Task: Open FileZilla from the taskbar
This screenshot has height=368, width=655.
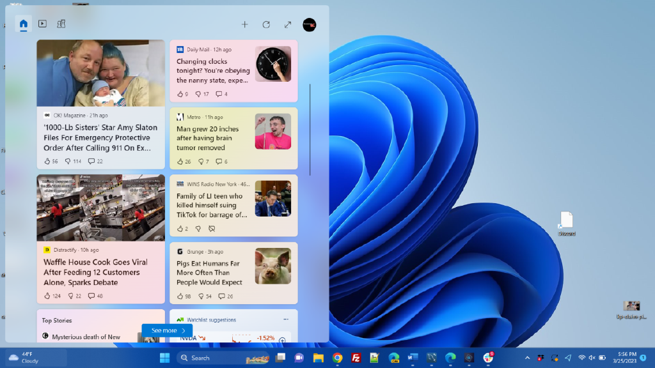Action: 356,358
